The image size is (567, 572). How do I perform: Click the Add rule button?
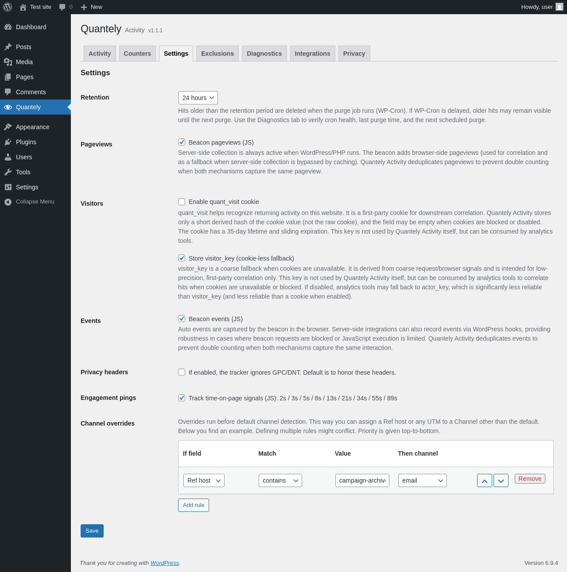[x=194, y=505]
